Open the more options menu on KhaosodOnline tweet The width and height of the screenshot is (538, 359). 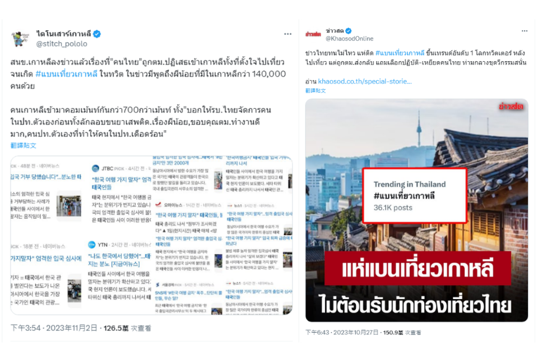point(525,31)
